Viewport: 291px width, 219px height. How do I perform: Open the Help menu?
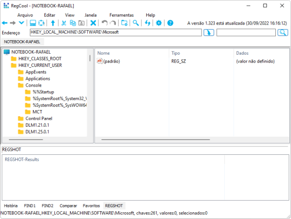click(150, 15)
